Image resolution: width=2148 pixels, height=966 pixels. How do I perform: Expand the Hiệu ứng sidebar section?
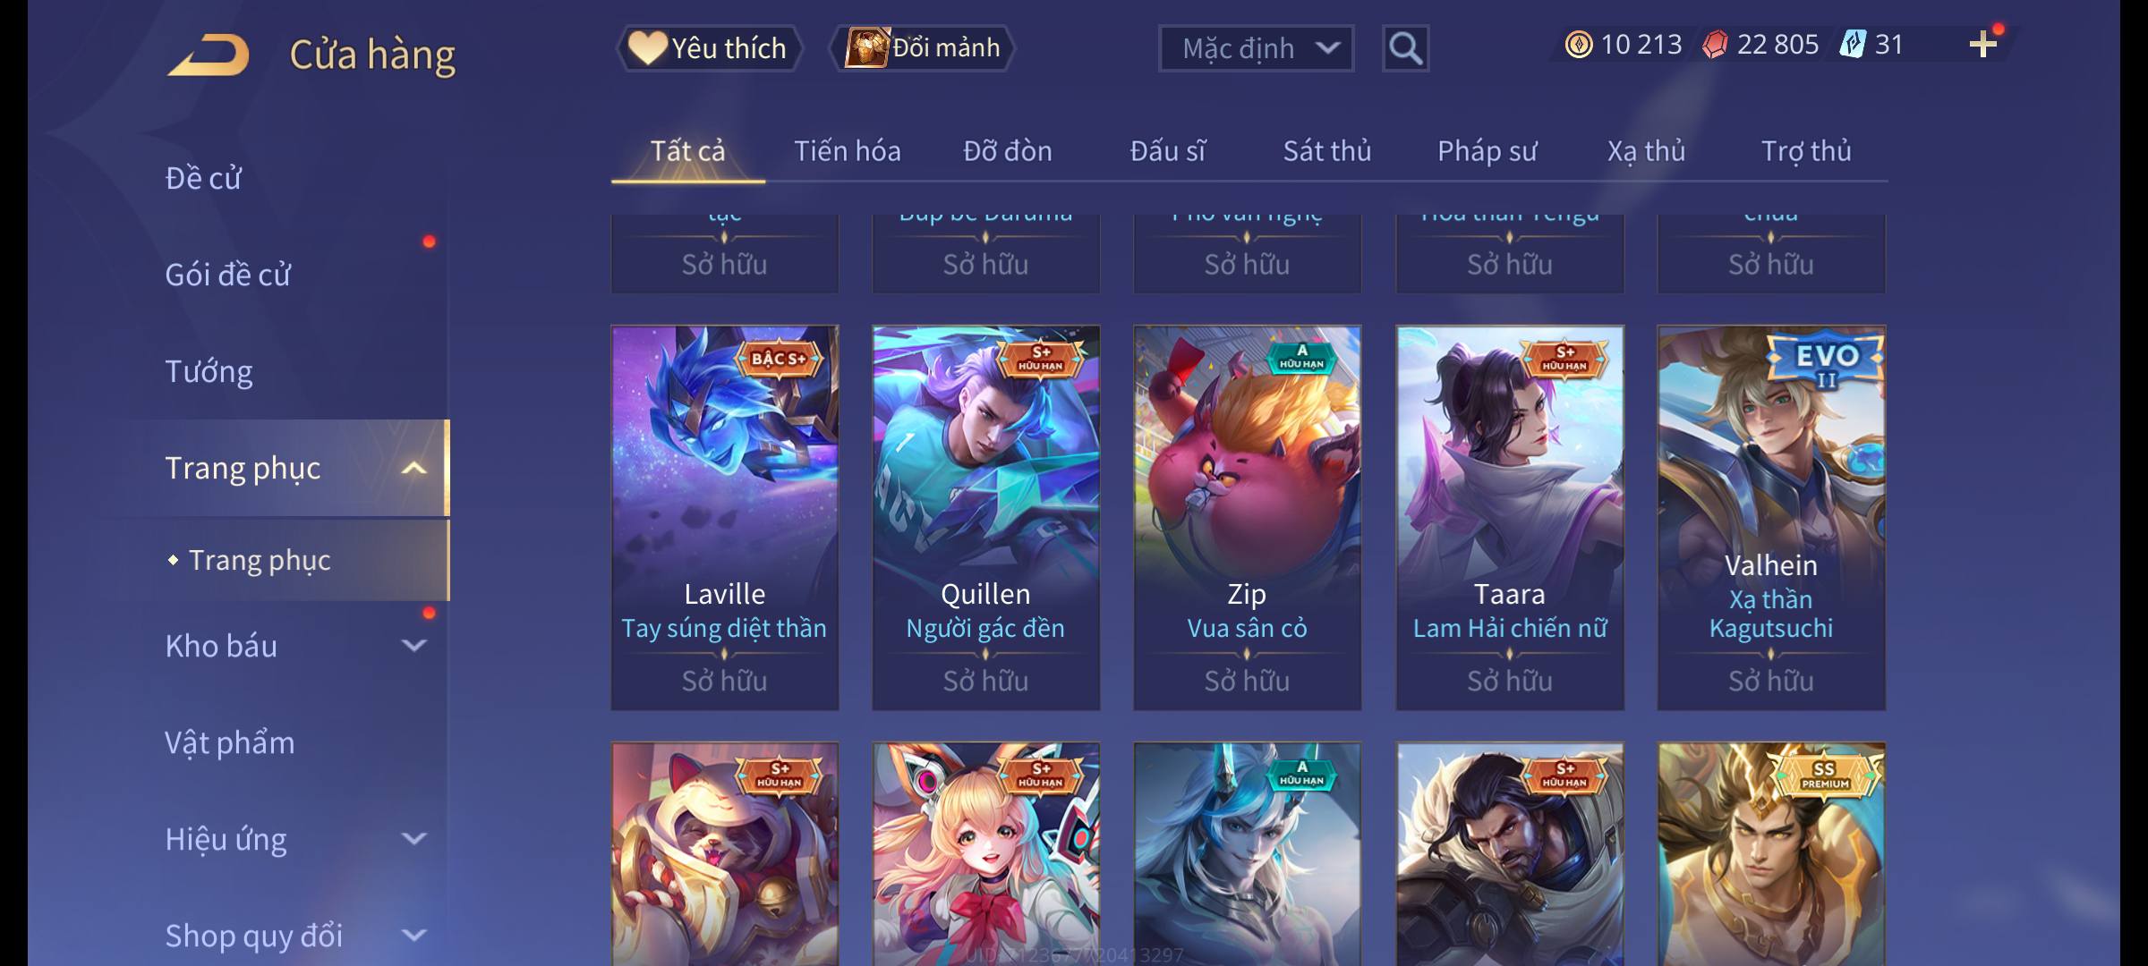(413, 839)
